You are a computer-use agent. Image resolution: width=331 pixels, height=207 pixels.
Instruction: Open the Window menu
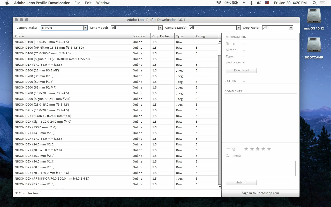pyautogui.click(x=103, y=3)
